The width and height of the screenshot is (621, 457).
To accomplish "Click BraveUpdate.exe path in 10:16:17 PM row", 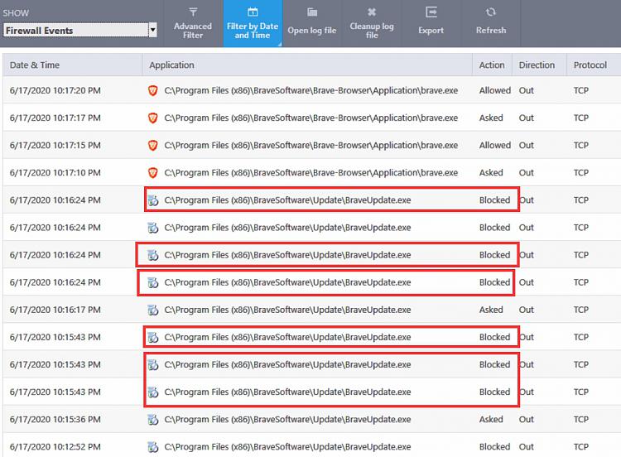I will coord(287,310).
